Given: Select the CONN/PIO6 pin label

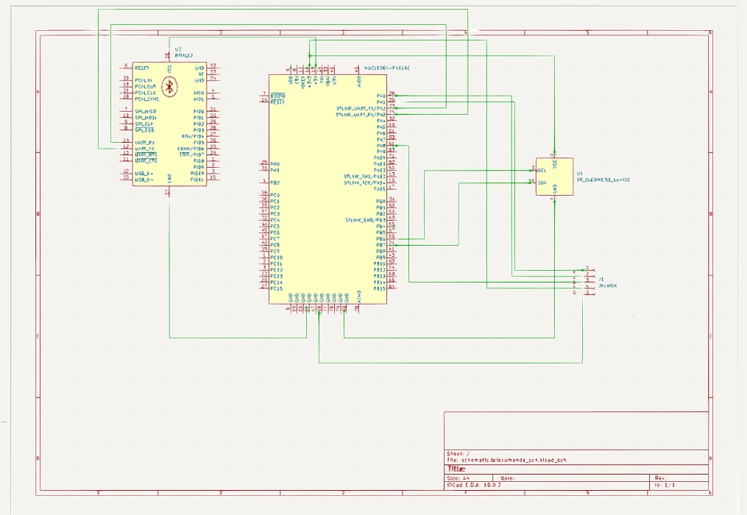Looking at the screenshot, I should 191,149.
